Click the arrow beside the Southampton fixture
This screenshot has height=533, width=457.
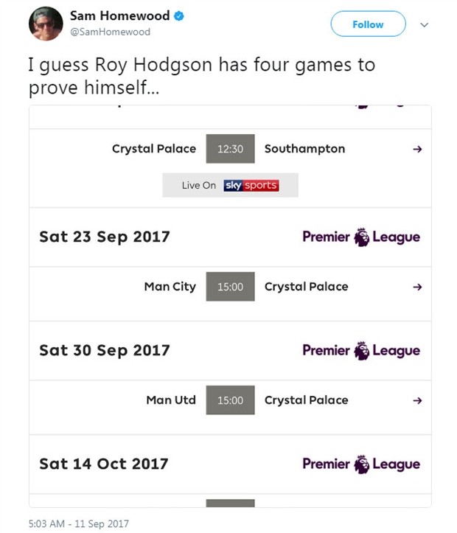pos(417,149)
